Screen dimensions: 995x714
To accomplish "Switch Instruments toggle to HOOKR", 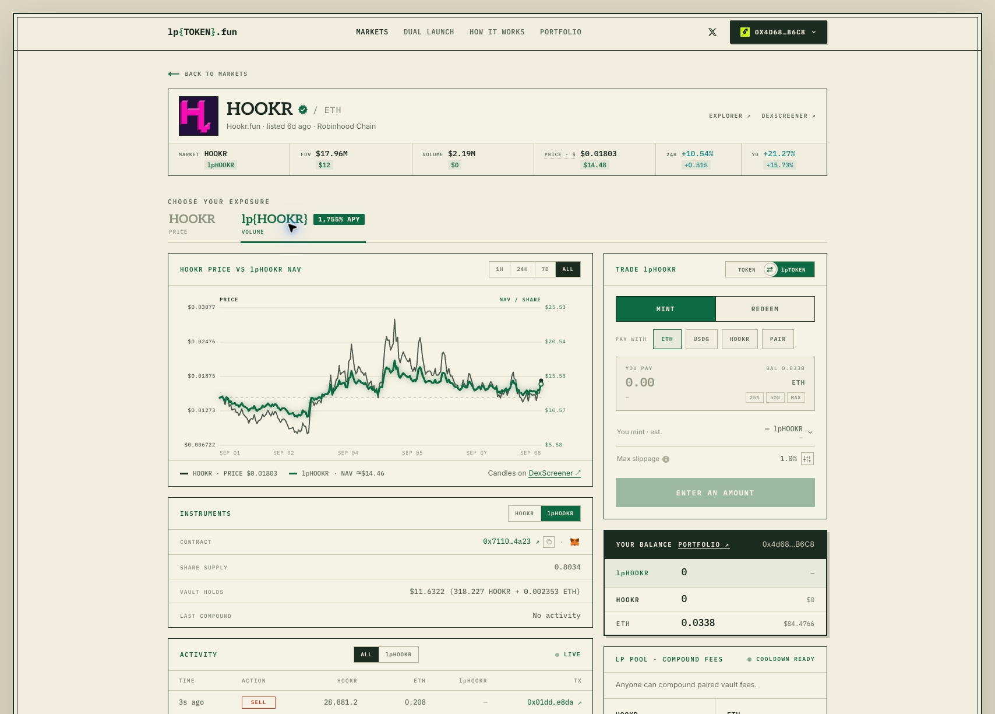I will click(x=524, y=513).
